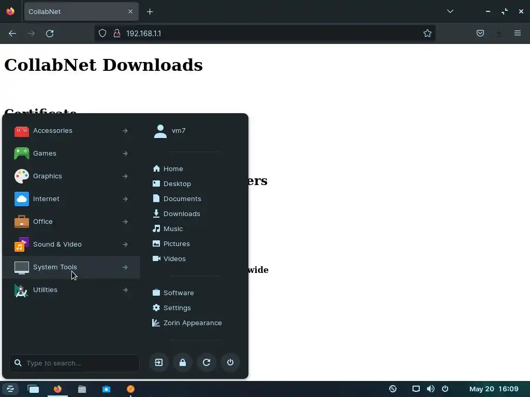Go back in Firefox

tap(12, 34)
